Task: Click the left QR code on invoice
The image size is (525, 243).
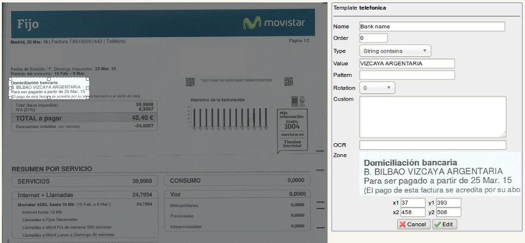Action: [x=190, y=81]
